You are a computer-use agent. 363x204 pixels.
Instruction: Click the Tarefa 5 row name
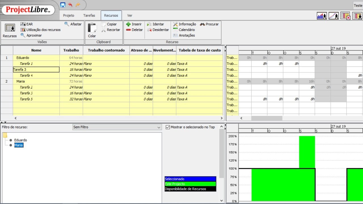[26, 99]
